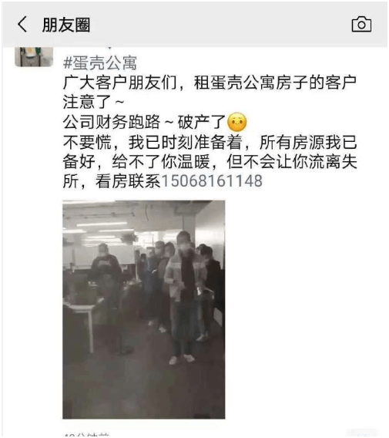389x438 pixels.
Task: Tap the words 注意了～ in the post
Action: pos(93,102)
